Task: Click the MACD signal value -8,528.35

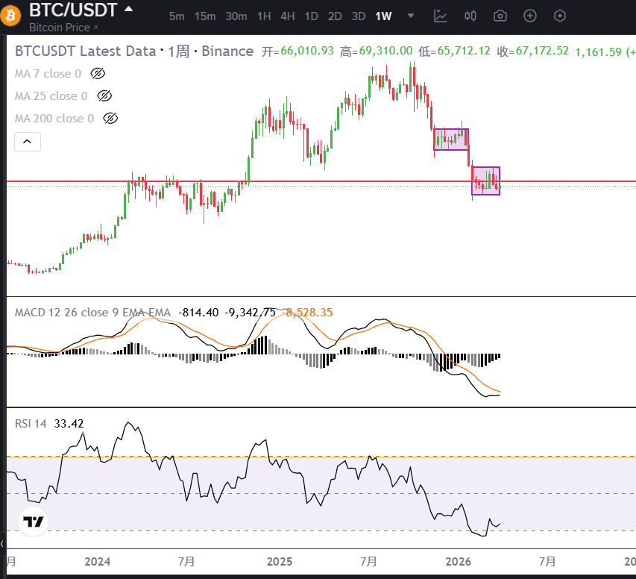Action: click(307, 312)
